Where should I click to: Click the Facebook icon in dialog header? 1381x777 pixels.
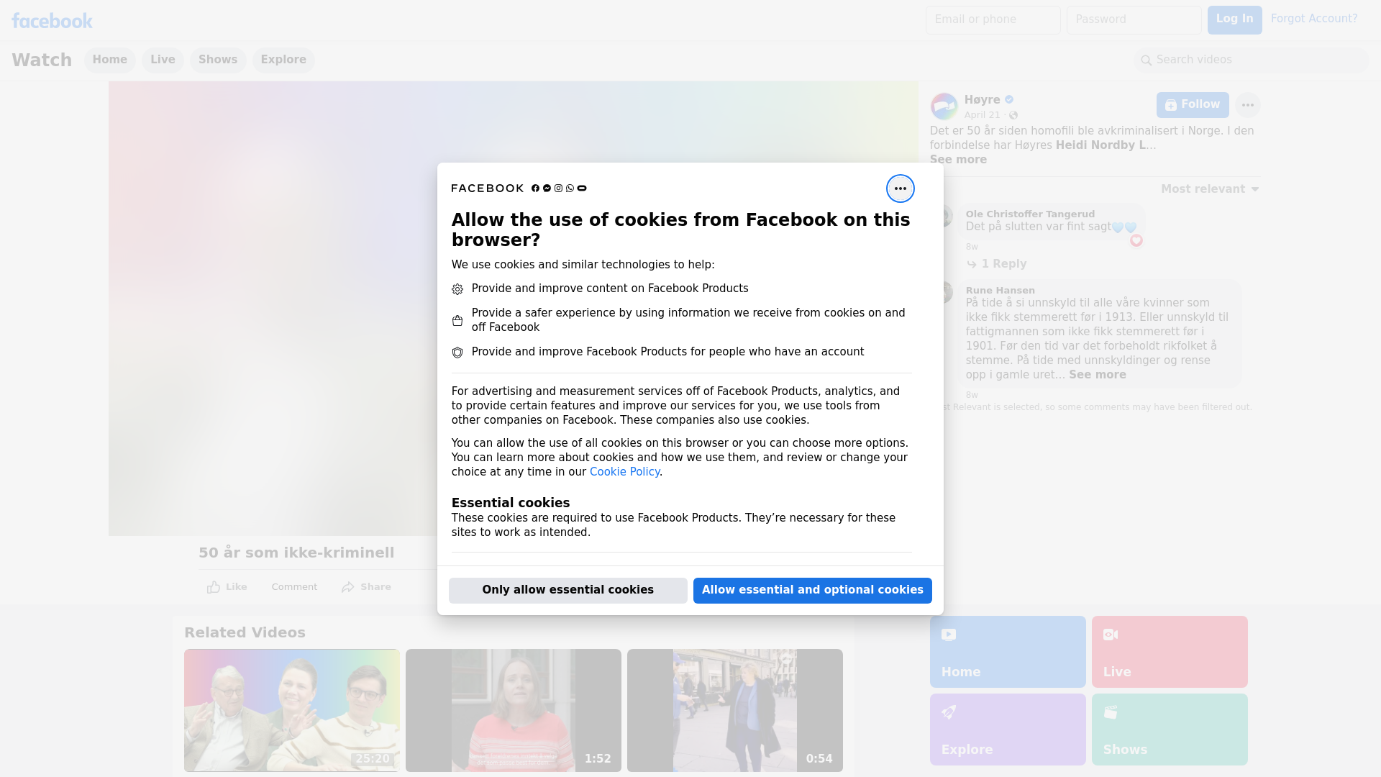point(535,188)
